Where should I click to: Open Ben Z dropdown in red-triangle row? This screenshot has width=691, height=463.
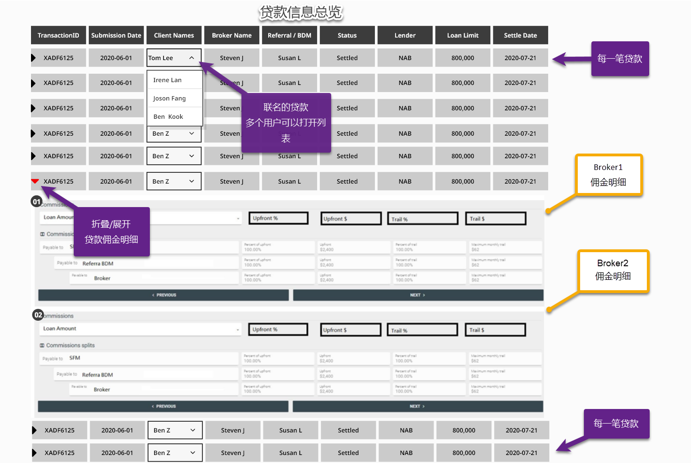(x=174, y=181)
